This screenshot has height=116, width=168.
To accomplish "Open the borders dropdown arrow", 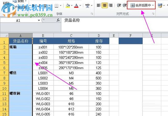I will point(61,5).
